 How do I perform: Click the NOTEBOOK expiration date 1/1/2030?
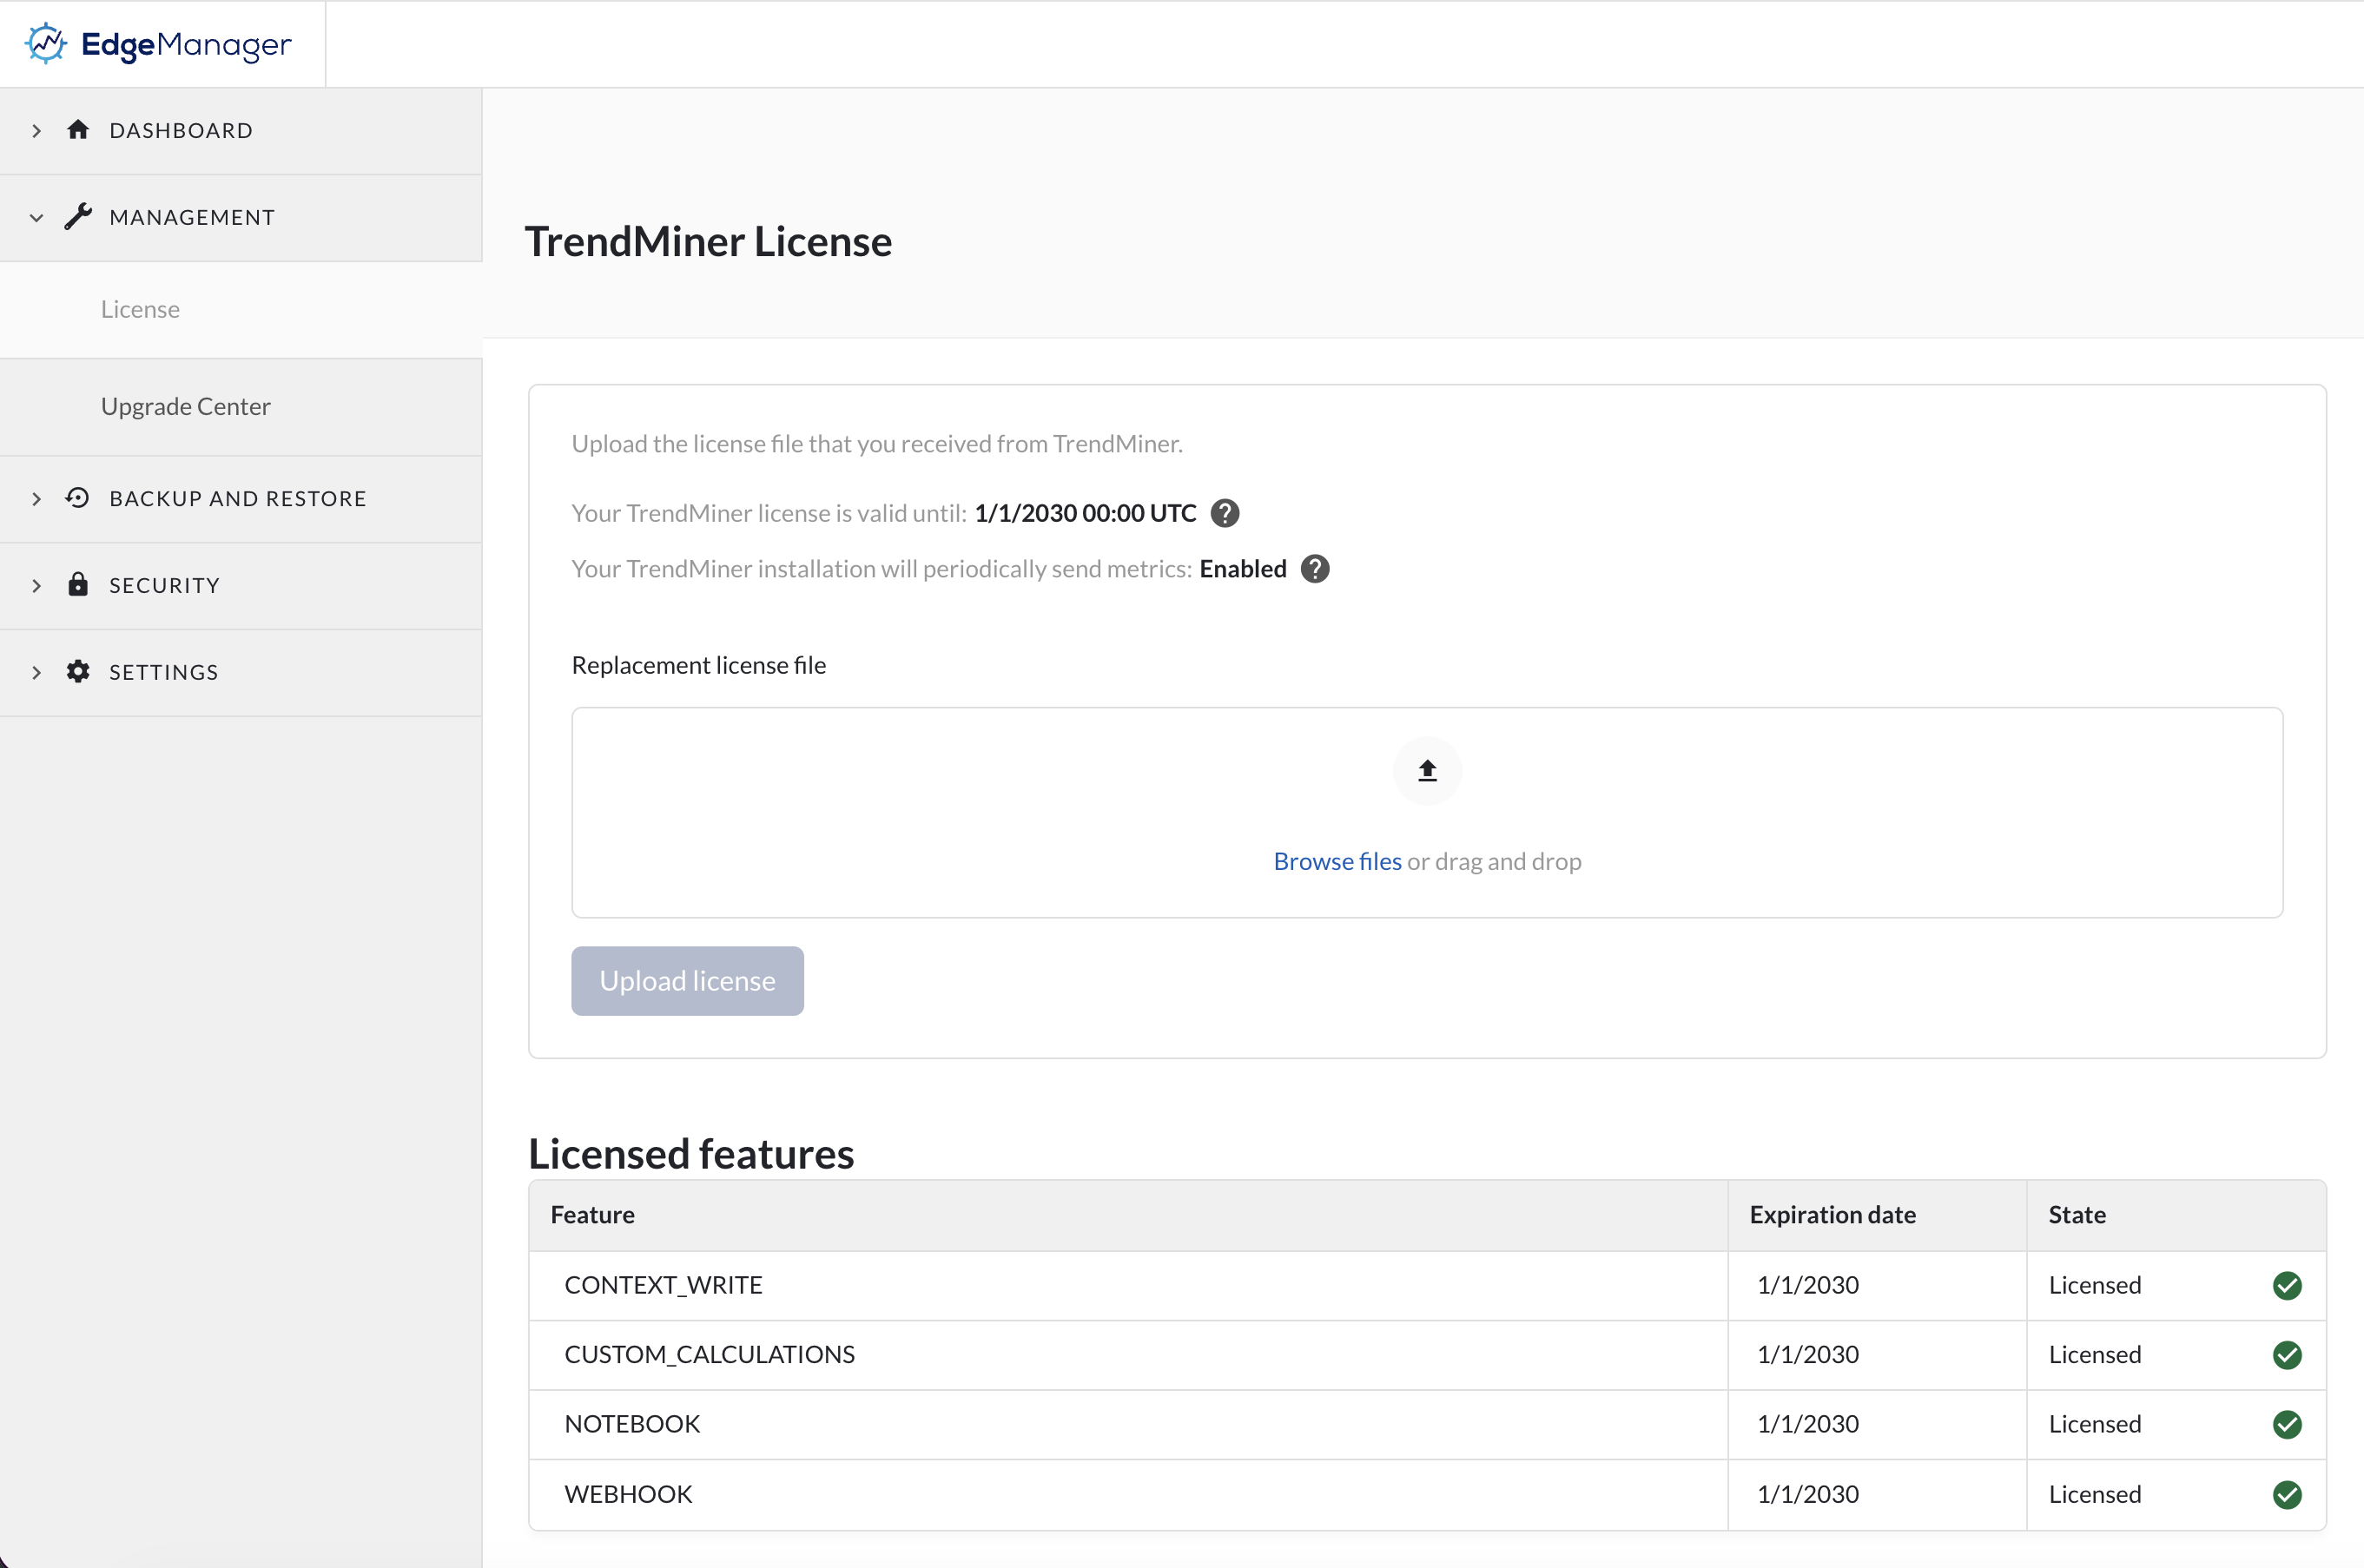click(x=1808, y=1425)
